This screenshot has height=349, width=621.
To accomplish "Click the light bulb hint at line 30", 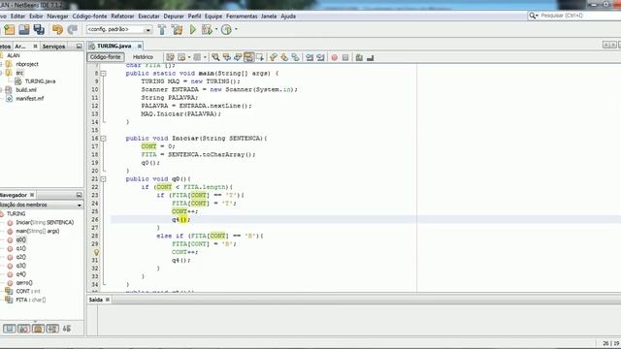I will pyautogui.click(x=96, y=252).
